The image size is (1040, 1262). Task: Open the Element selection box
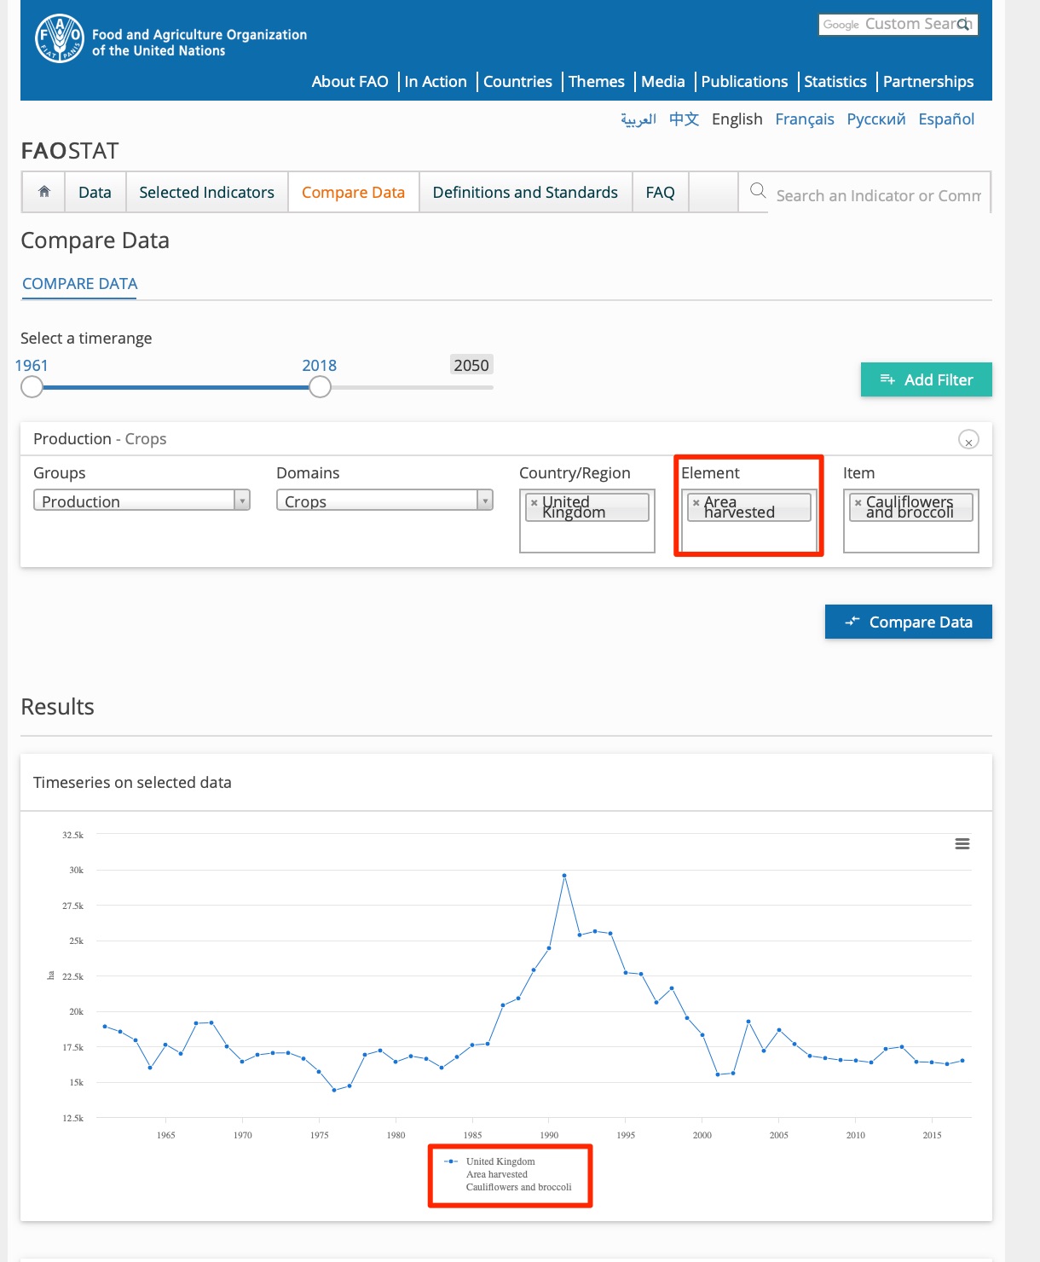pyautogui.click(x=748, y=521)
